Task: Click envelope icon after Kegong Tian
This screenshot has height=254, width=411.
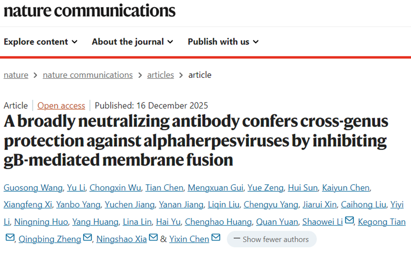Action: pyautogui.click(x=10, y=238)
